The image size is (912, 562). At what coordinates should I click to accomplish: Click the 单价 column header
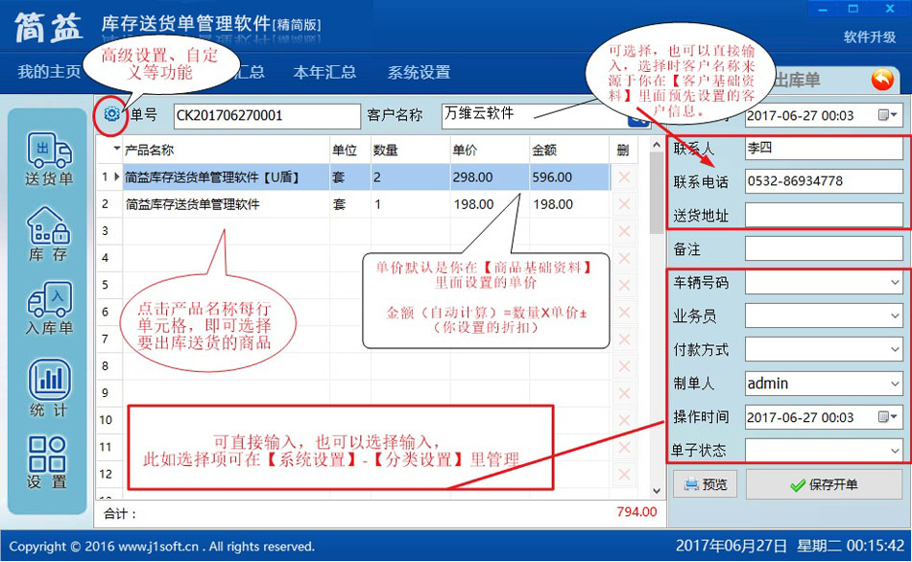[489, 150]
